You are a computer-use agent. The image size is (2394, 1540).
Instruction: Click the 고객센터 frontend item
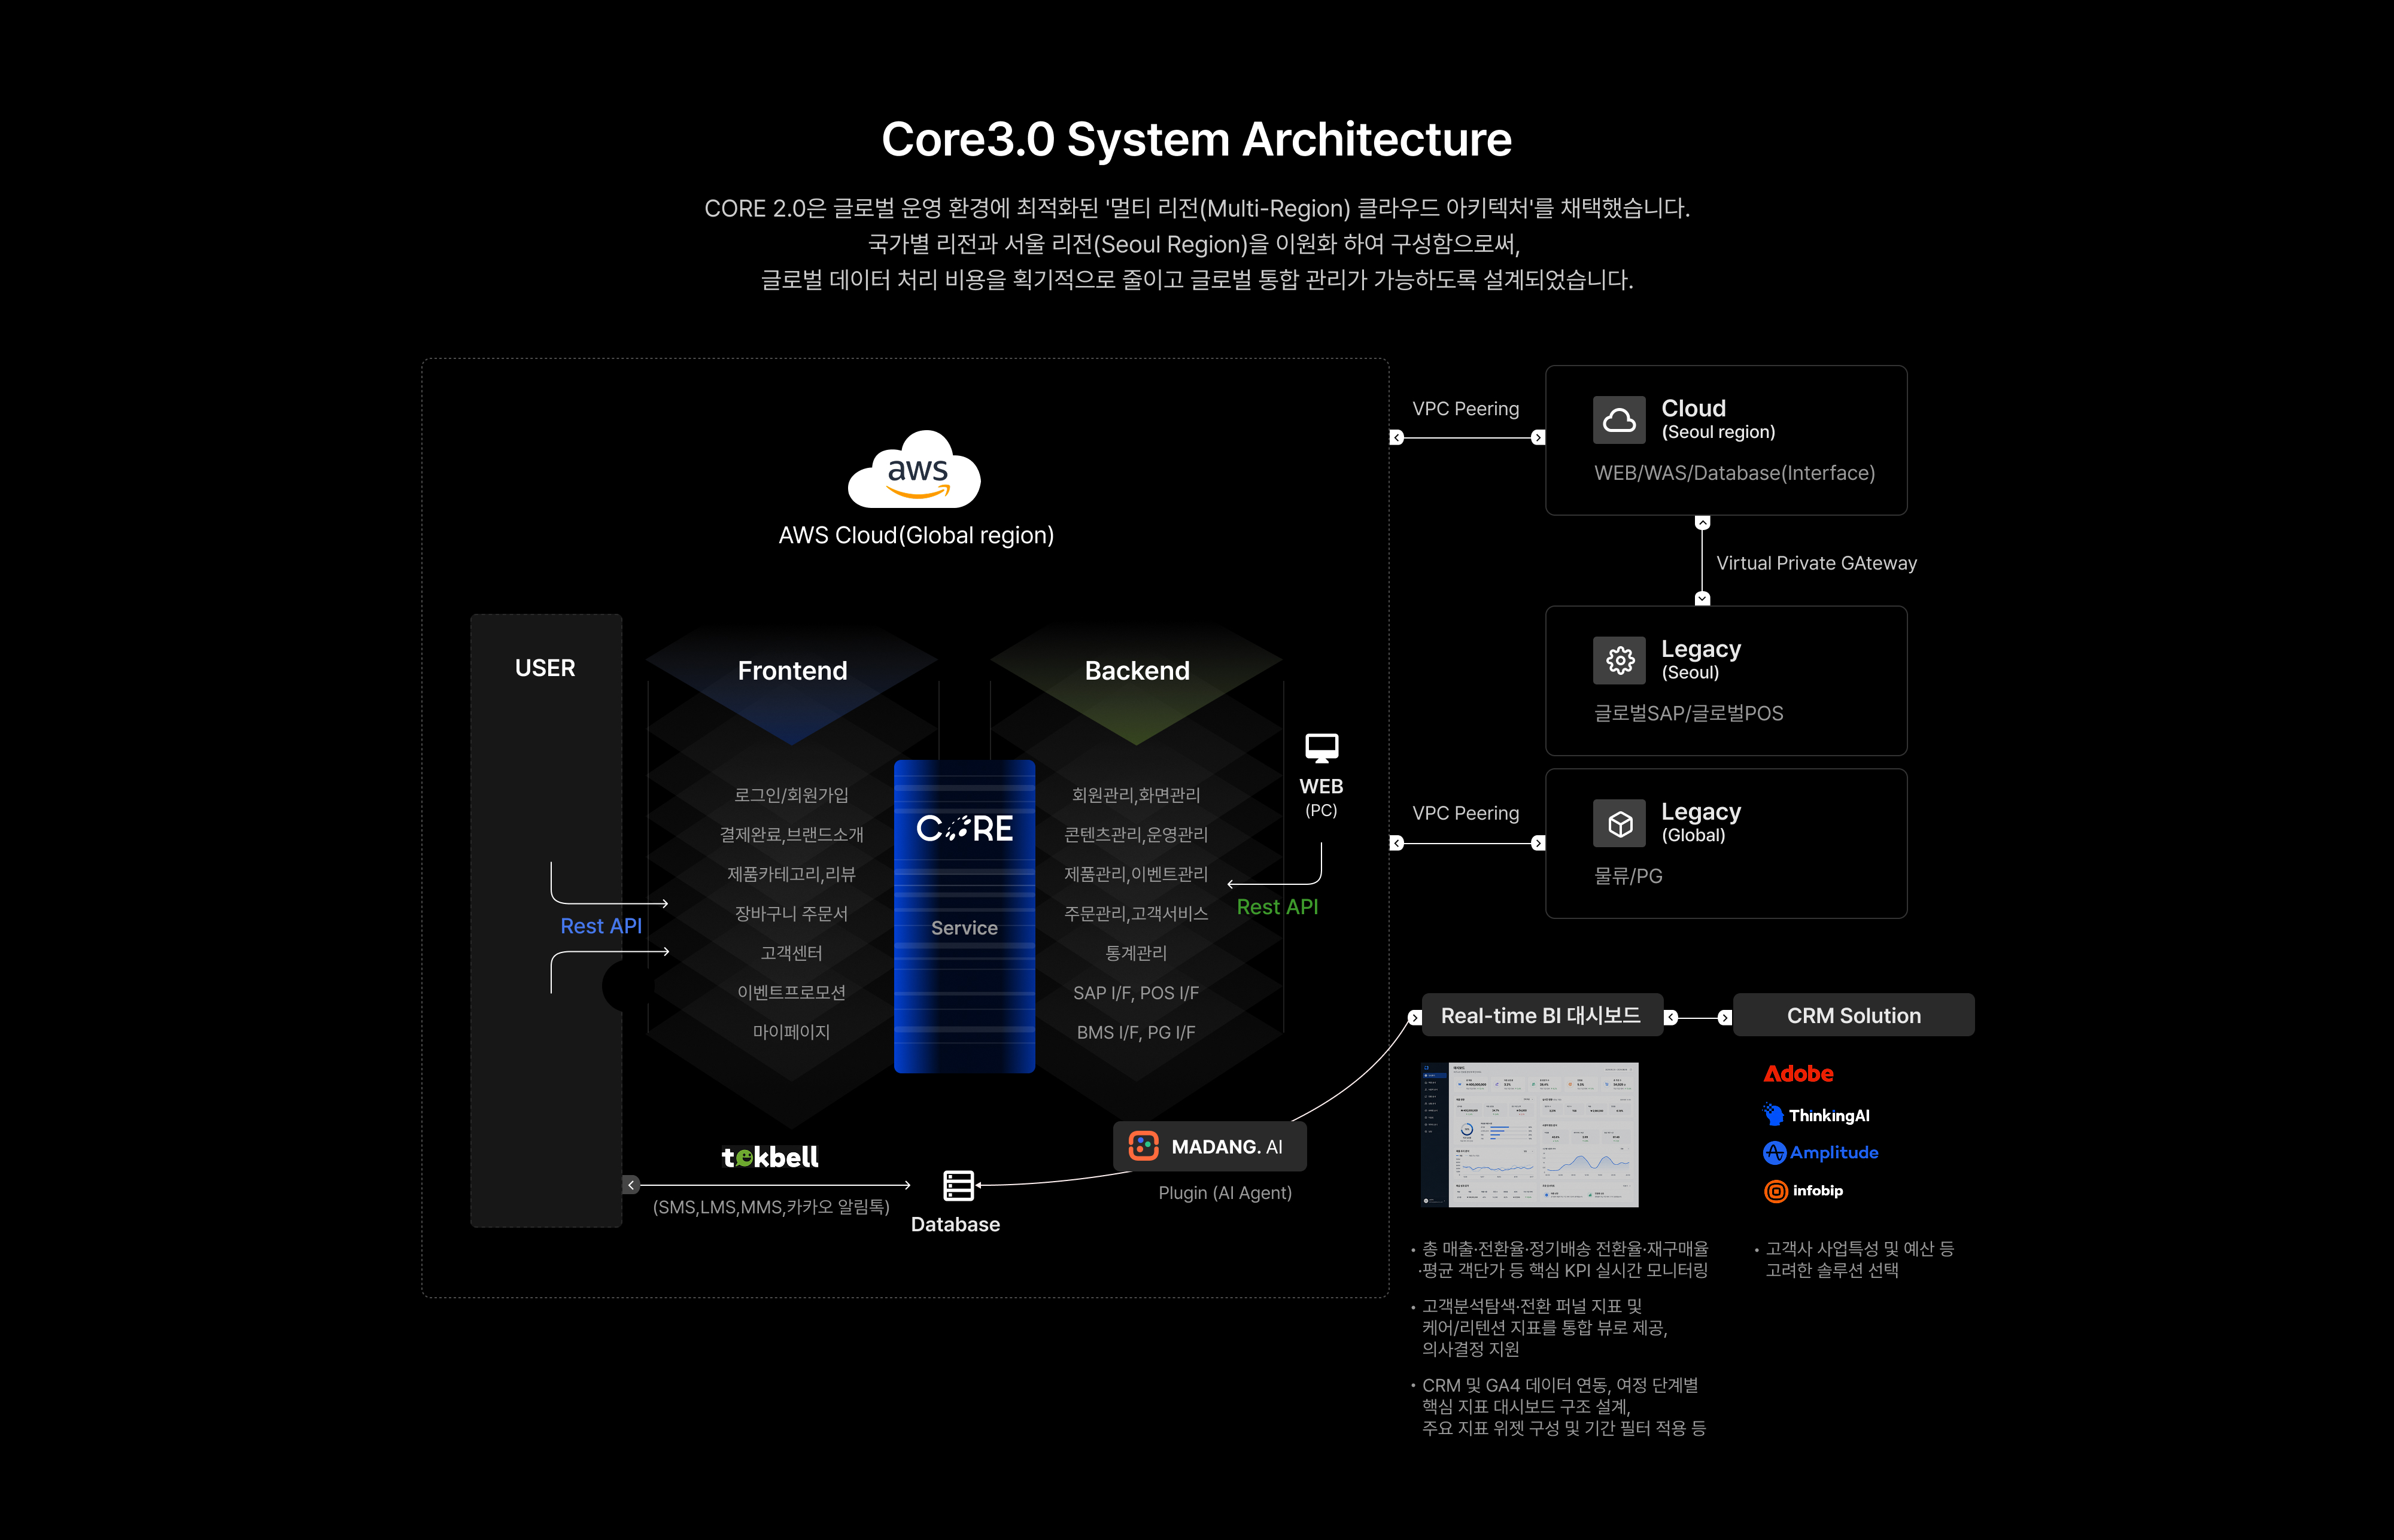(x=791, y=953)
